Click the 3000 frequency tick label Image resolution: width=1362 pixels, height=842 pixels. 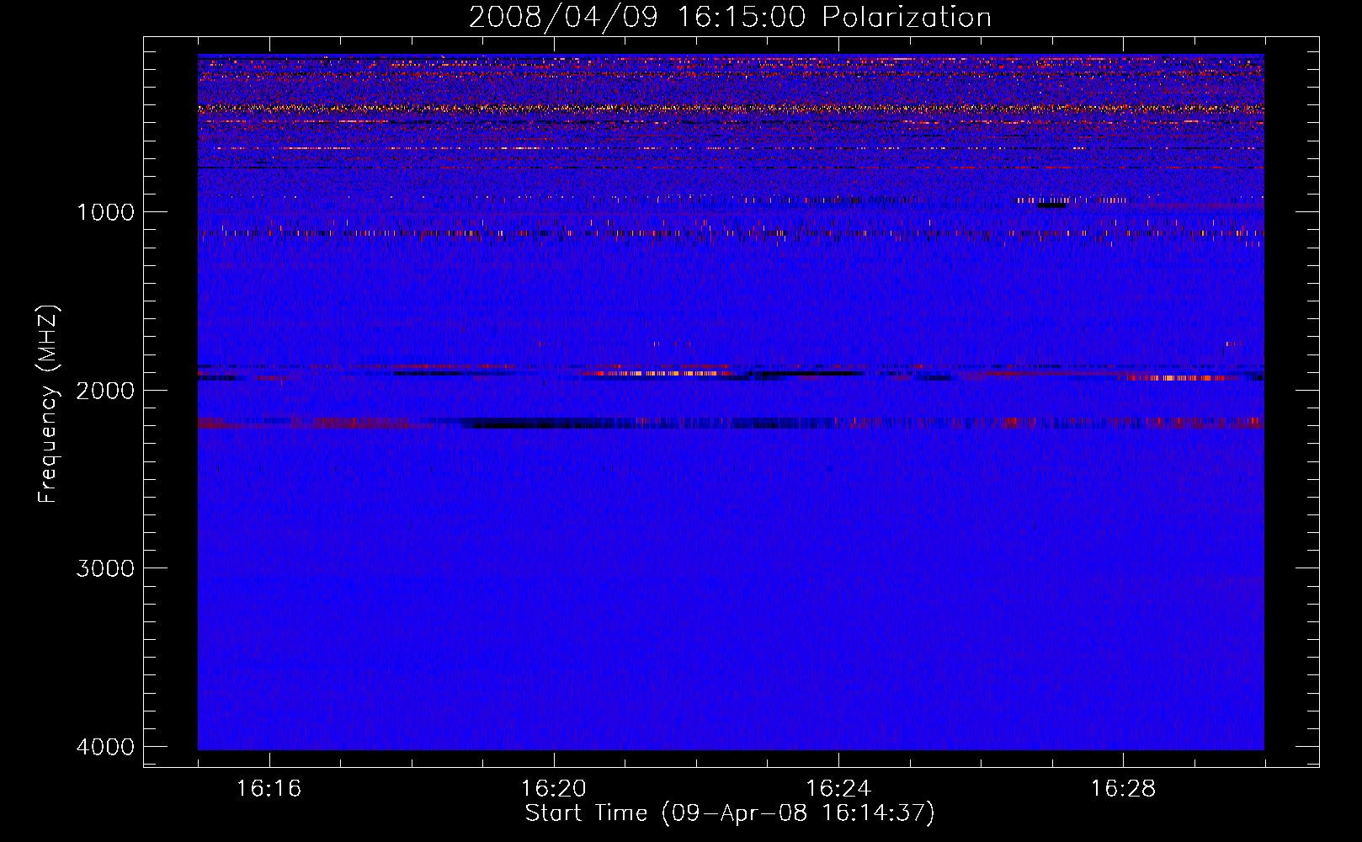tap(106, 568)
